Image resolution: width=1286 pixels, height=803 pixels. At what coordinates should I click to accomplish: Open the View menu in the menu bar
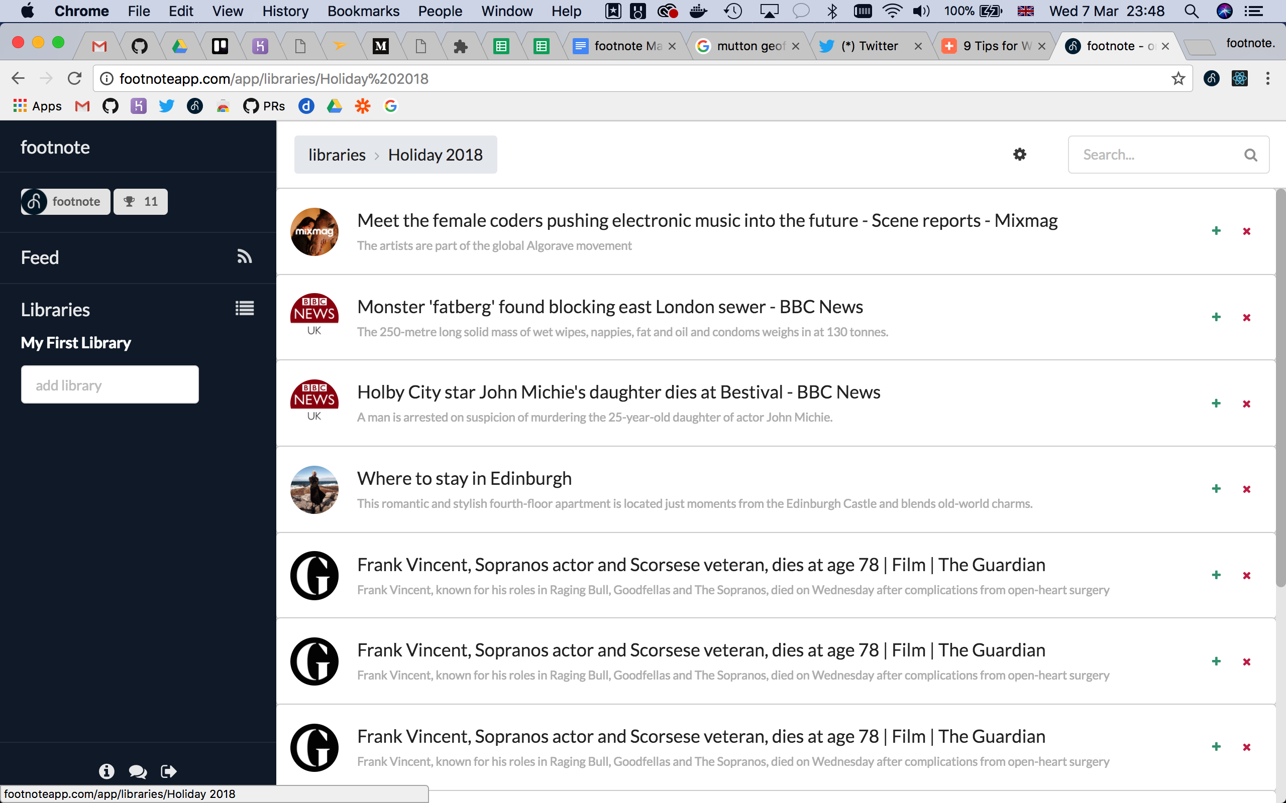click(x=228, y=11)
